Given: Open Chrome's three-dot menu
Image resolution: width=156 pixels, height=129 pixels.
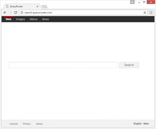Looking at the screenshot, I should (151, 13).
